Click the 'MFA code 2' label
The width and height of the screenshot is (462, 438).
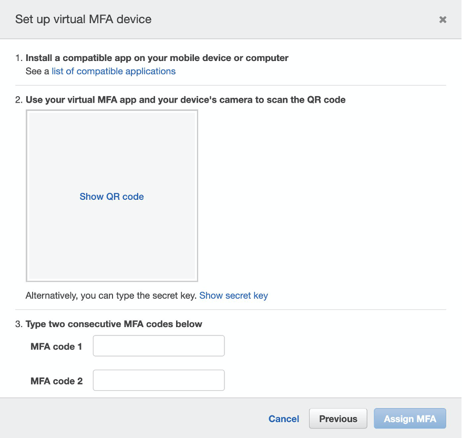tap(56, 381)
